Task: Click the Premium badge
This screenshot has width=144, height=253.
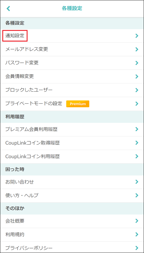Action: tap(78, 104)
